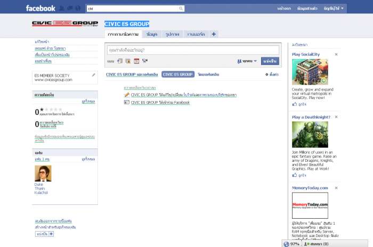This screenshot has height=247, width=373.
Task: Open Duke Tharin Kulachol name link
Action: pos(41,188)
